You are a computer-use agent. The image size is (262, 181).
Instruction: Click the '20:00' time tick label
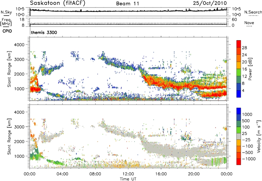click(x=194, y=174)
